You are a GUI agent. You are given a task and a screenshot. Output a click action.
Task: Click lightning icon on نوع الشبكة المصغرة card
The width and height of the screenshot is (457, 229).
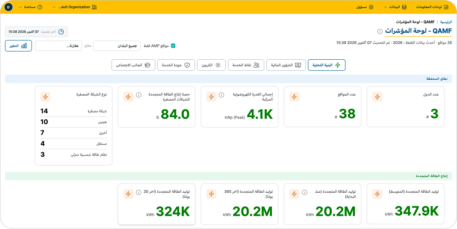tap(45, 97)
